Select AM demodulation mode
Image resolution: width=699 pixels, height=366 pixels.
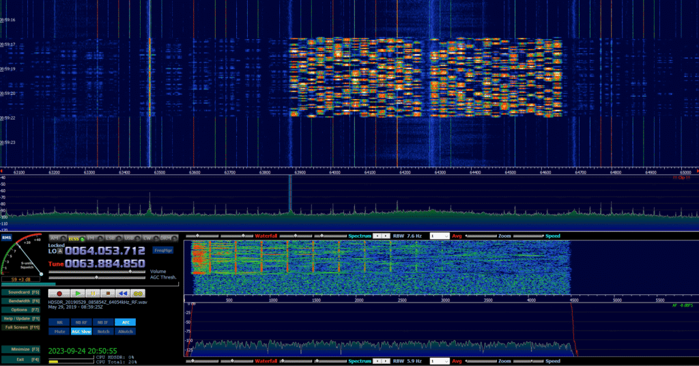point(57,238)
